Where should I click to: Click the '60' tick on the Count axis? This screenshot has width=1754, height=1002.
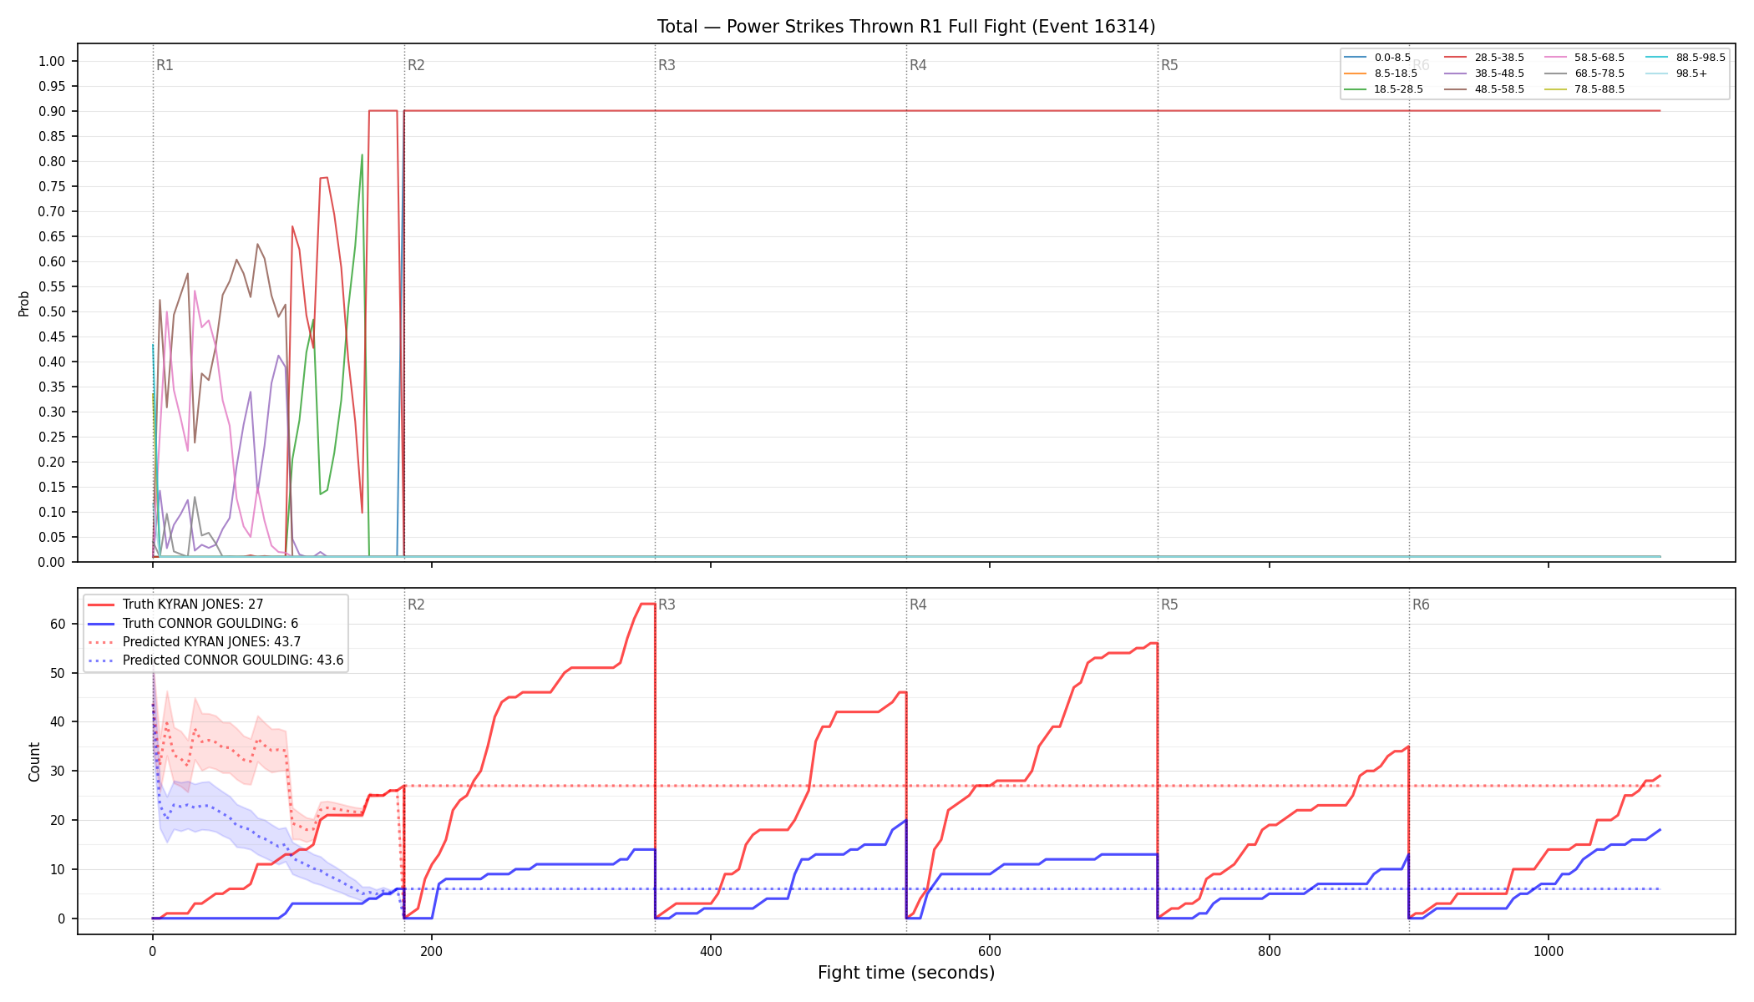(58, 624)
